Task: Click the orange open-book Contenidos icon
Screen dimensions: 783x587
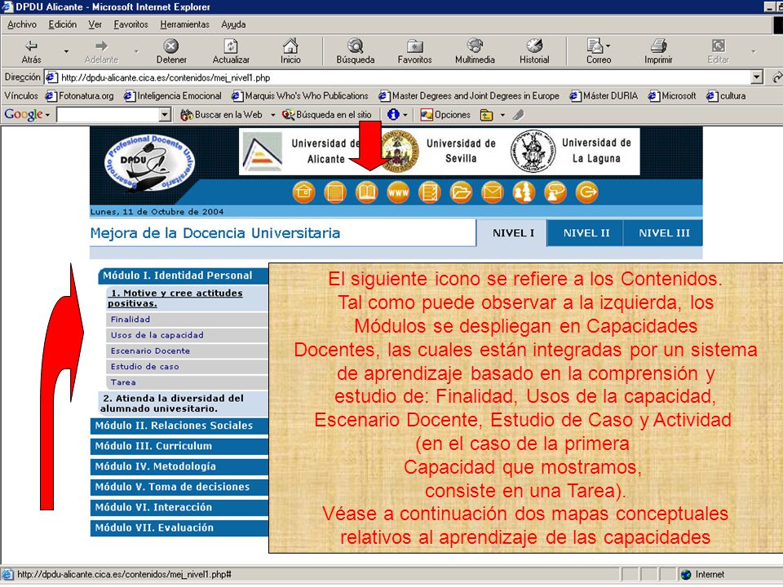Action: (366, 192)
